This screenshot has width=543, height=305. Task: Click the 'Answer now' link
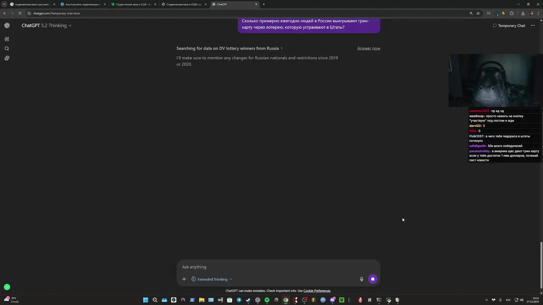pyautogui.click(x=369, y=48)
